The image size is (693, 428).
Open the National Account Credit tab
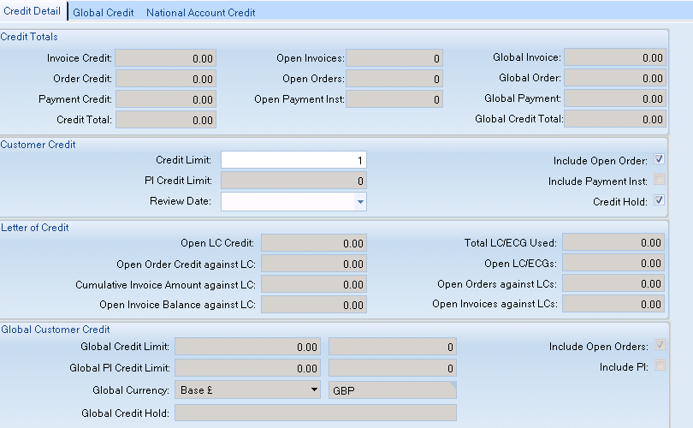coord(201,13)
